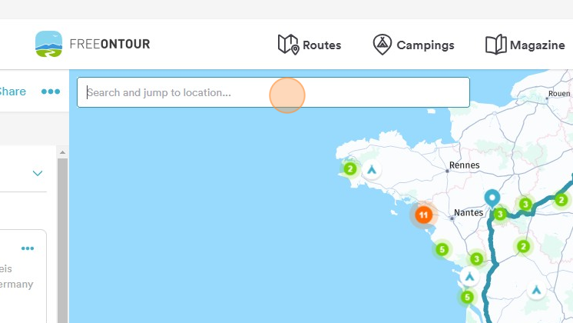Image resolution: width=573 pixels, height=323 pixels.
Task: Open the Campings menu
Action: coord(413,45)
